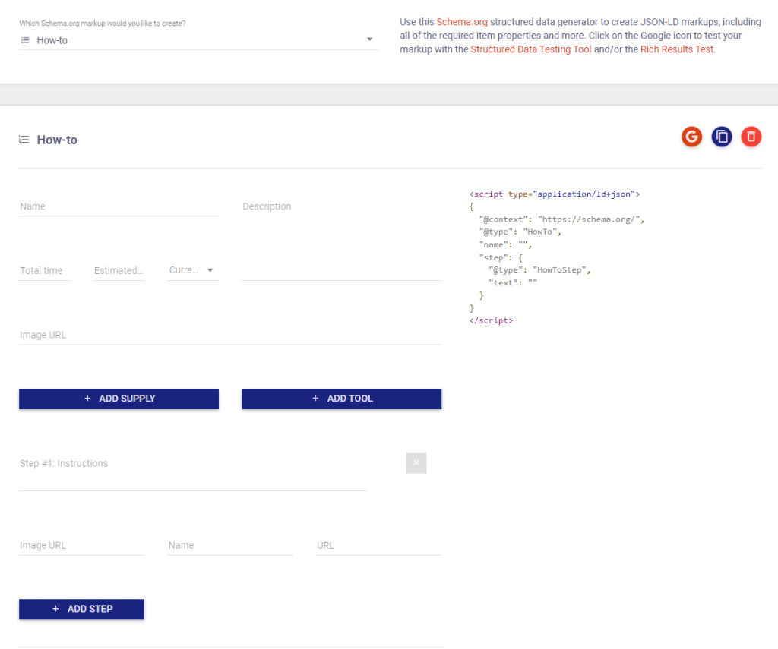Click the plus icon on Add Step
The width and height of the screenshot is (778, 649).
click(55, 609)
